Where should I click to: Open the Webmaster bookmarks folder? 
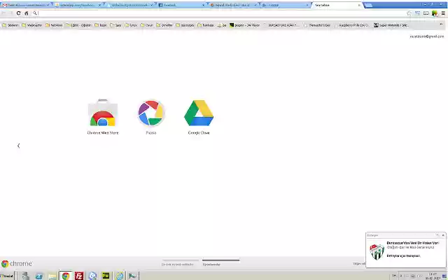point(32,25)
